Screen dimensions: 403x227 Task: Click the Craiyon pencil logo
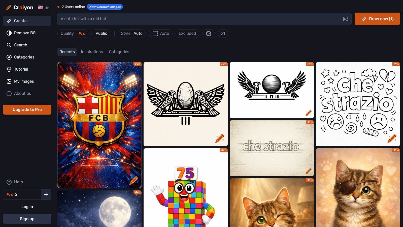9,8
